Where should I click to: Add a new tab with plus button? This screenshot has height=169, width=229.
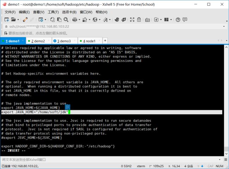(x=105, y=40)
